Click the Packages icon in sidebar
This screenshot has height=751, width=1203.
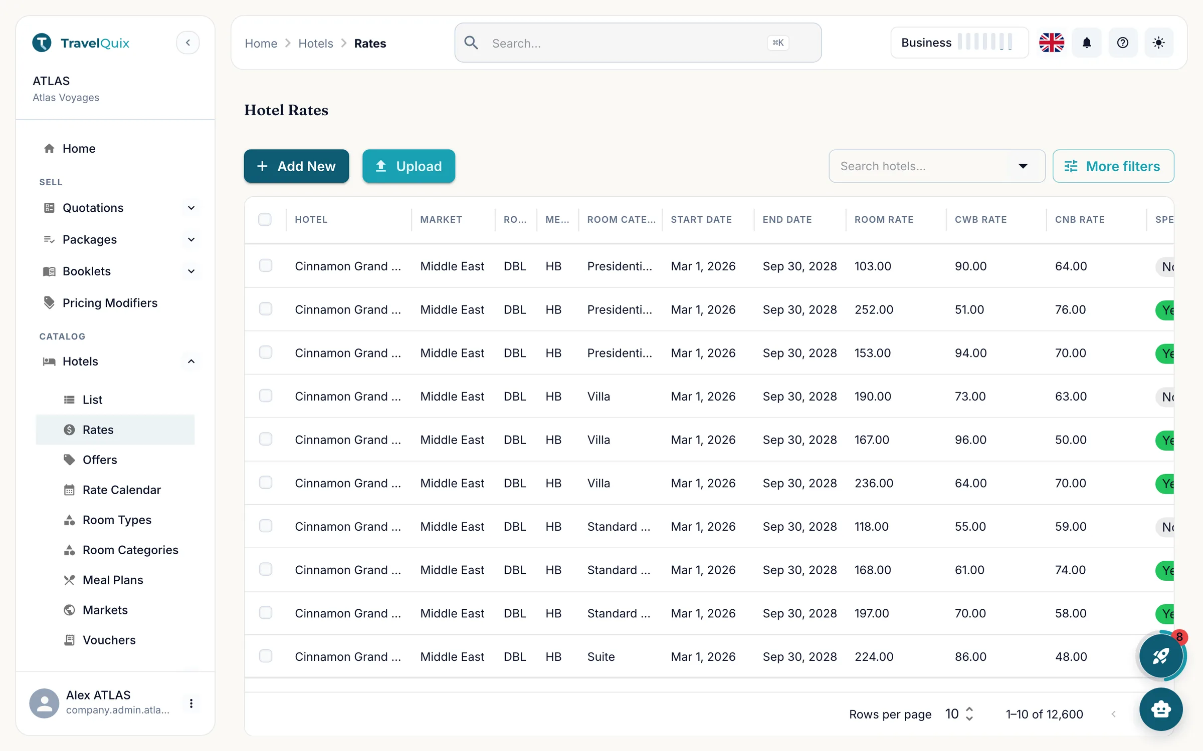click(49, 239)
